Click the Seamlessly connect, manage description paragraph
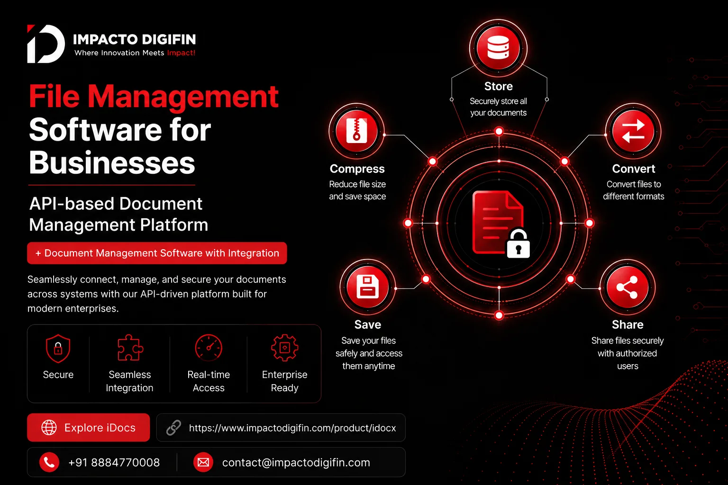The height and width of the screenshot is (485, 728). click(x=157, y=294)
